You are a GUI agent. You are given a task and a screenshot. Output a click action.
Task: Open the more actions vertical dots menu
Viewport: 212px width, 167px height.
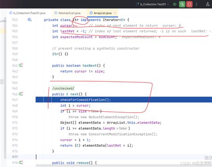(x=196, y=4)
